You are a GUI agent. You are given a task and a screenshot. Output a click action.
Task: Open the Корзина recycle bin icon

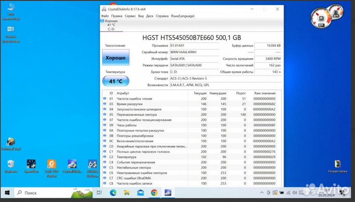pyautogui.click(x=11, y=166)
